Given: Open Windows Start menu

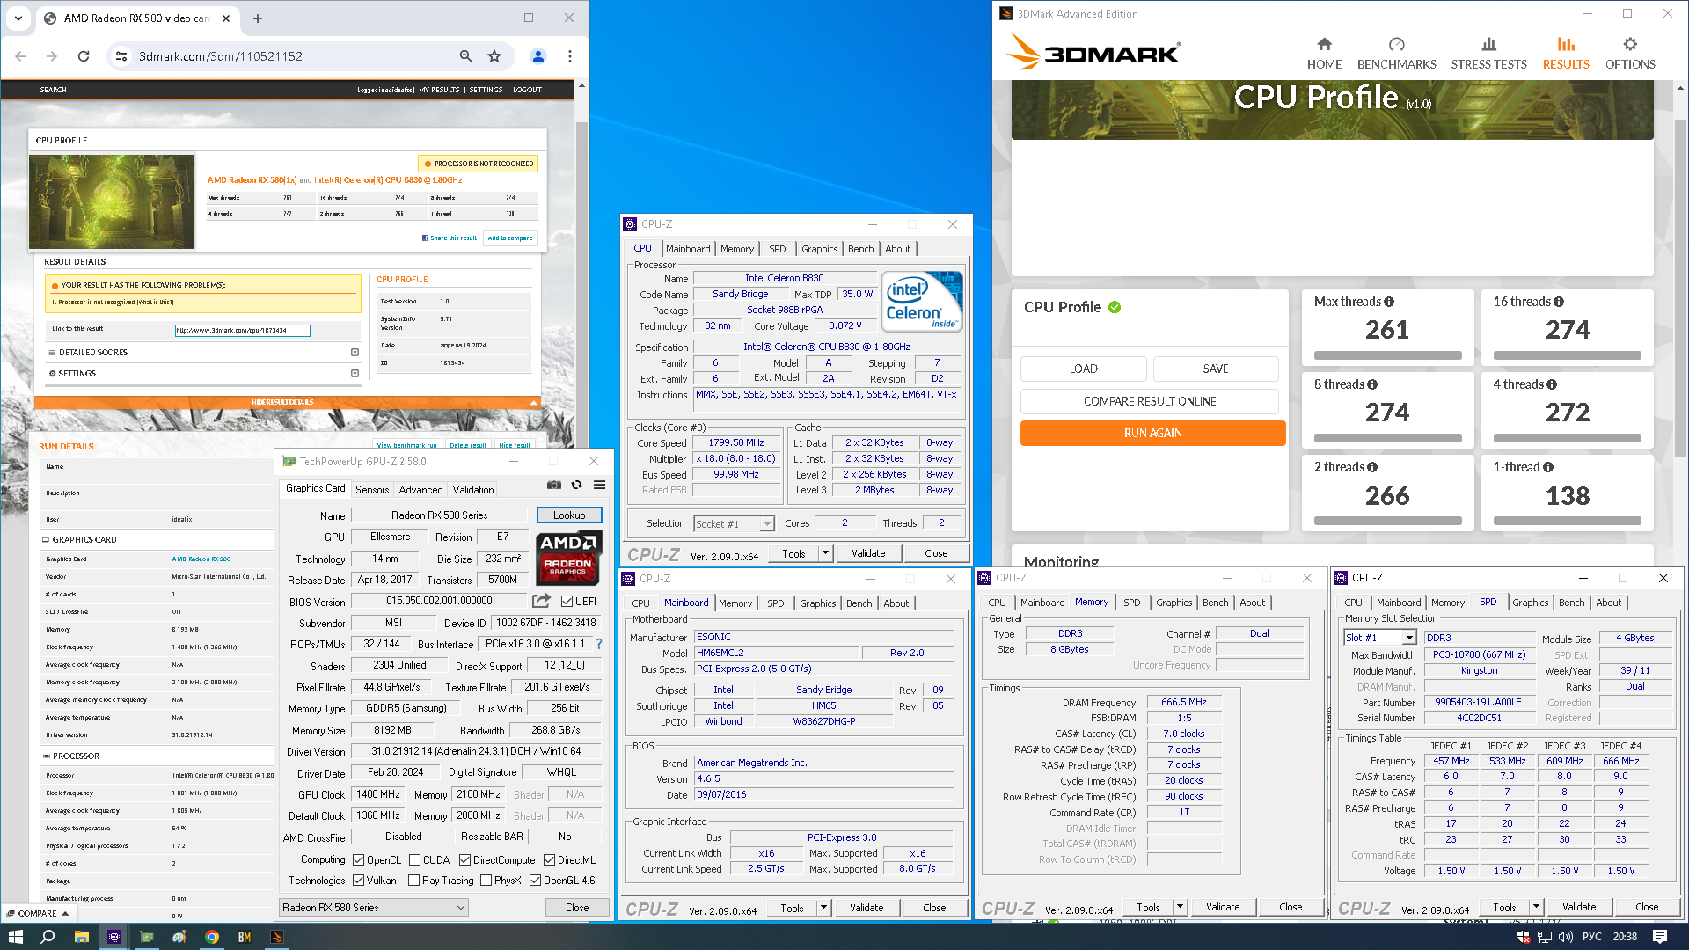Looking at the screenshot, I should (15, 937).
